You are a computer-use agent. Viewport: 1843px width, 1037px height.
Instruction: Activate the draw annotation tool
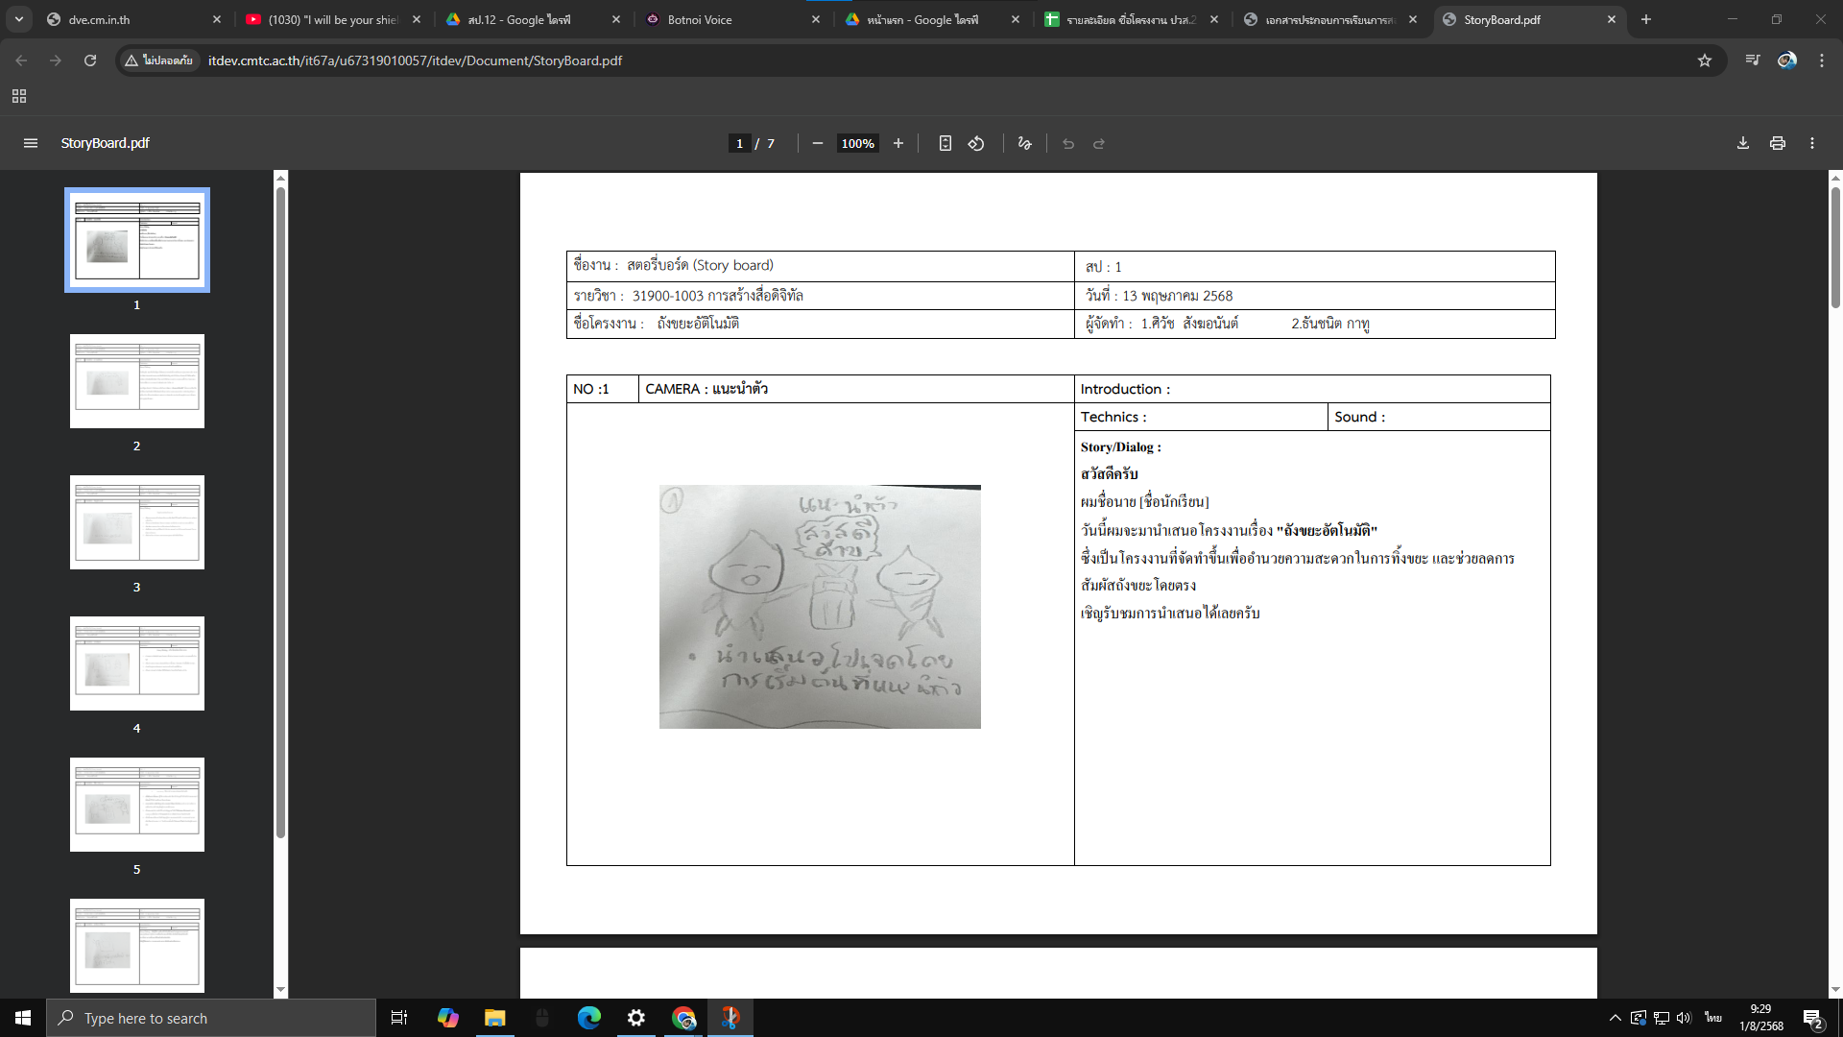click(1025, 143)
